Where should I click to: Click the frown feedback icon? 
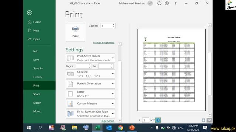167,3
